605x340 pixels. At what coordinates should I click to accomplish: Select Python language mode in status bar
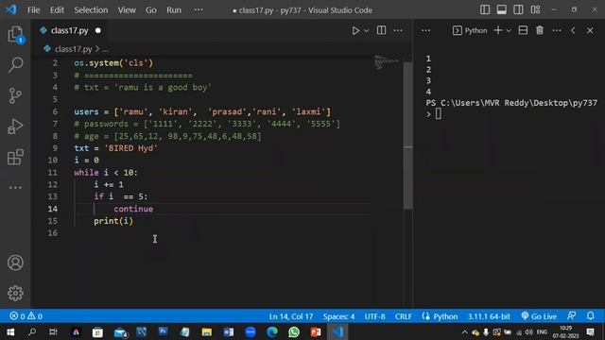tap(445, 316)
